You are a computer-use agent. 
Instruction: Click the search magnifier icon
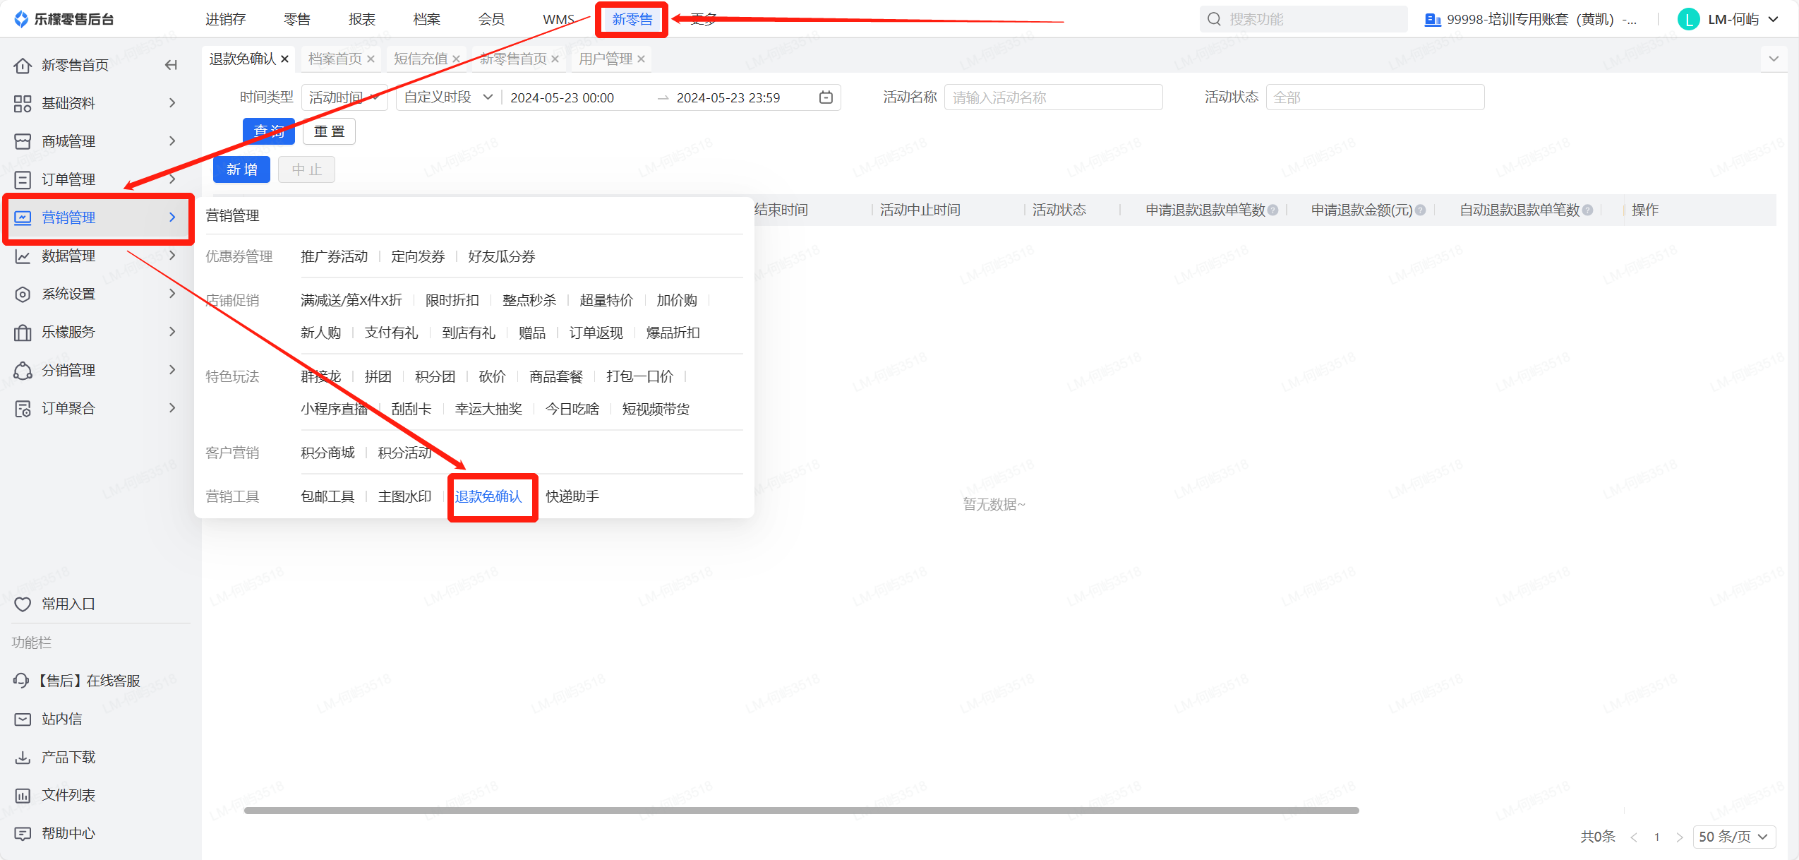click(1214, 19)
